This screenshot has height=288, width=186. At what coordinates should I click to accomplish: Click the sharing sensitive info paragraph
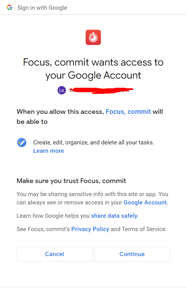pos(92,194)
